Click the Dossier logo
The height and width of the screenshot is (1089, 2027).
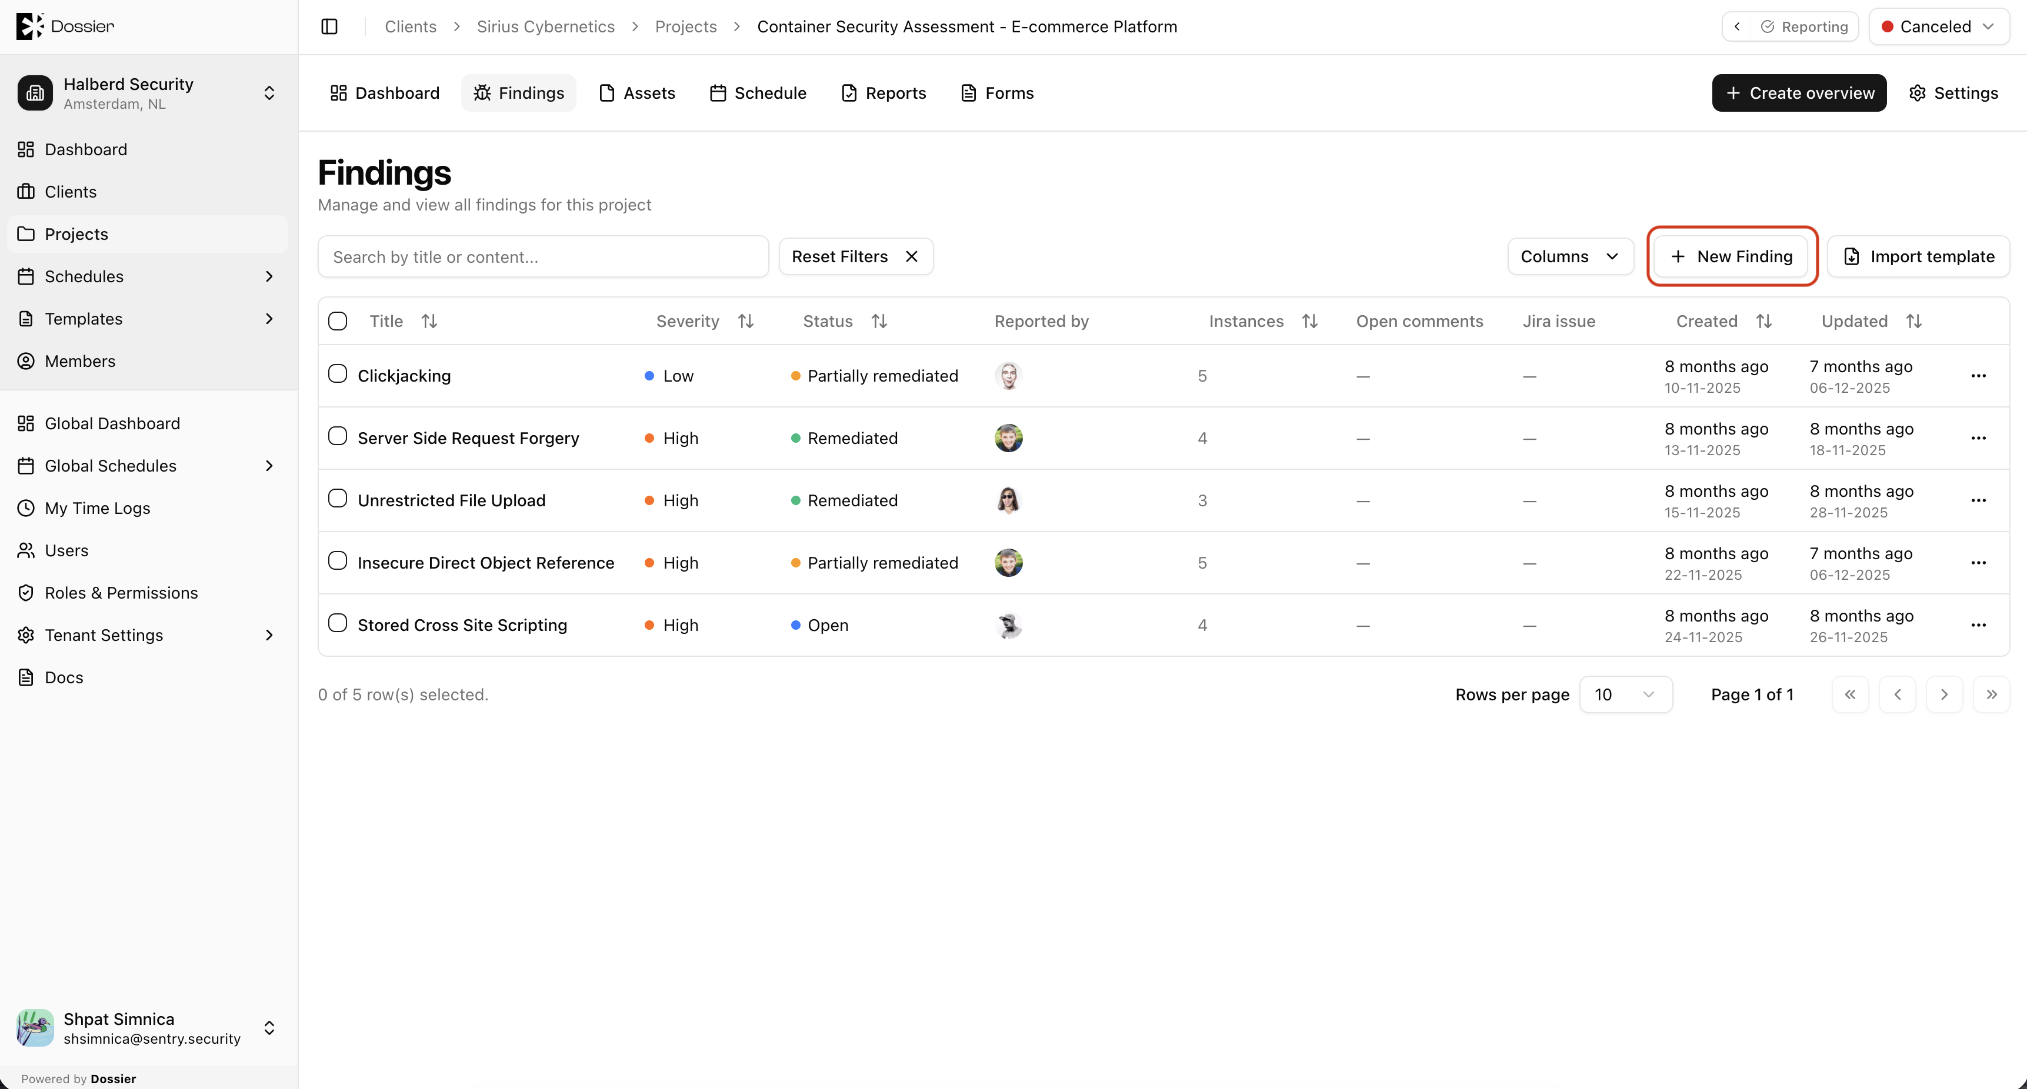pyautogui.click(x=65, y=26)
